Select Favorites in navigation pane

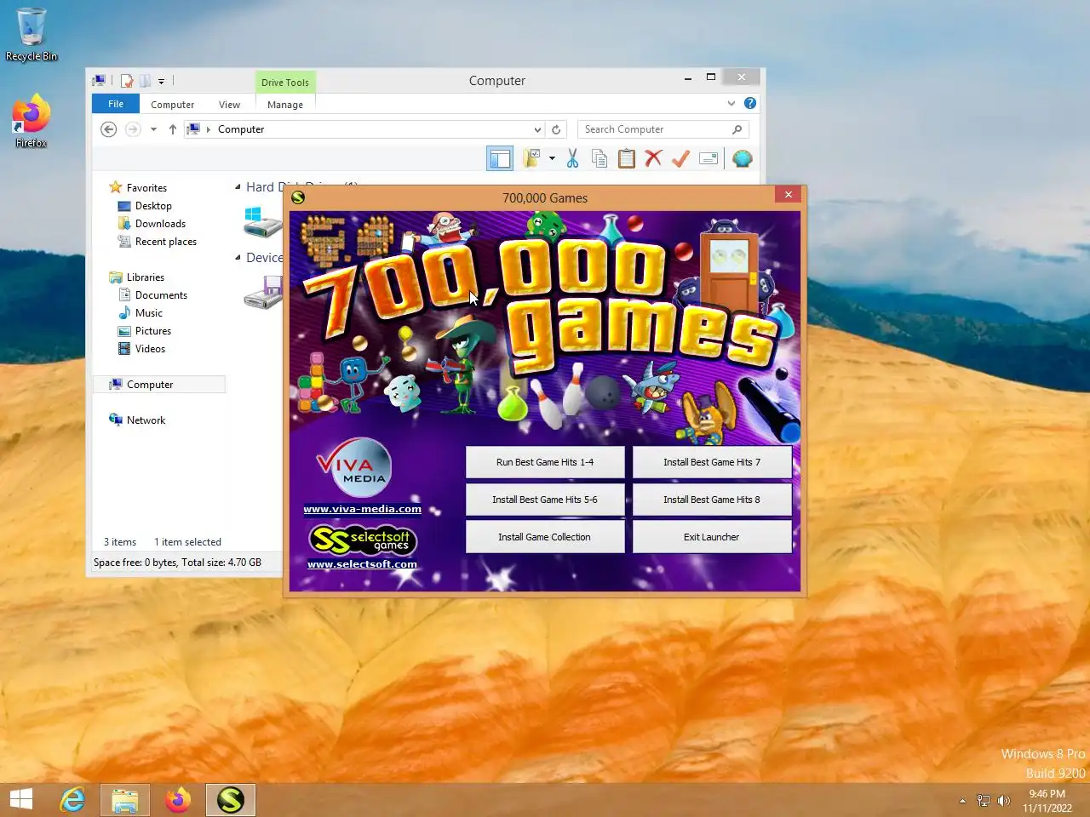146,188
